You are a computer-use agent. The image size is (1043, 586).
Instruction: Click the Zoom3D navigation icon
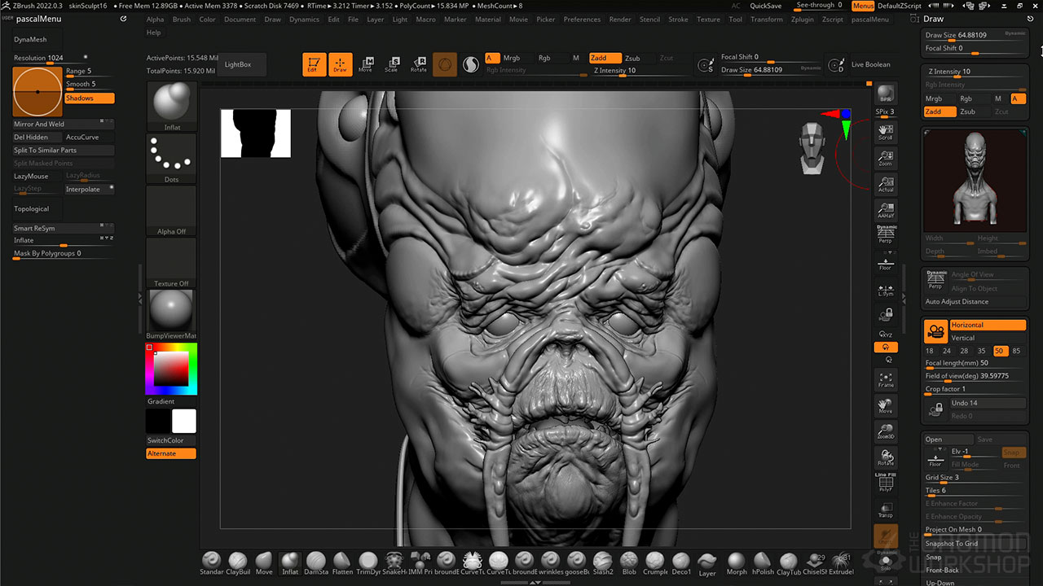tap(886, 431)
